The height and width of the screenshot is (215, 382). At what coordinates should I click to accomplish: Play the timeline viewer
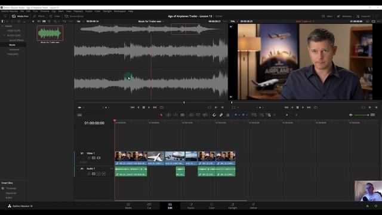pos(303,107)
